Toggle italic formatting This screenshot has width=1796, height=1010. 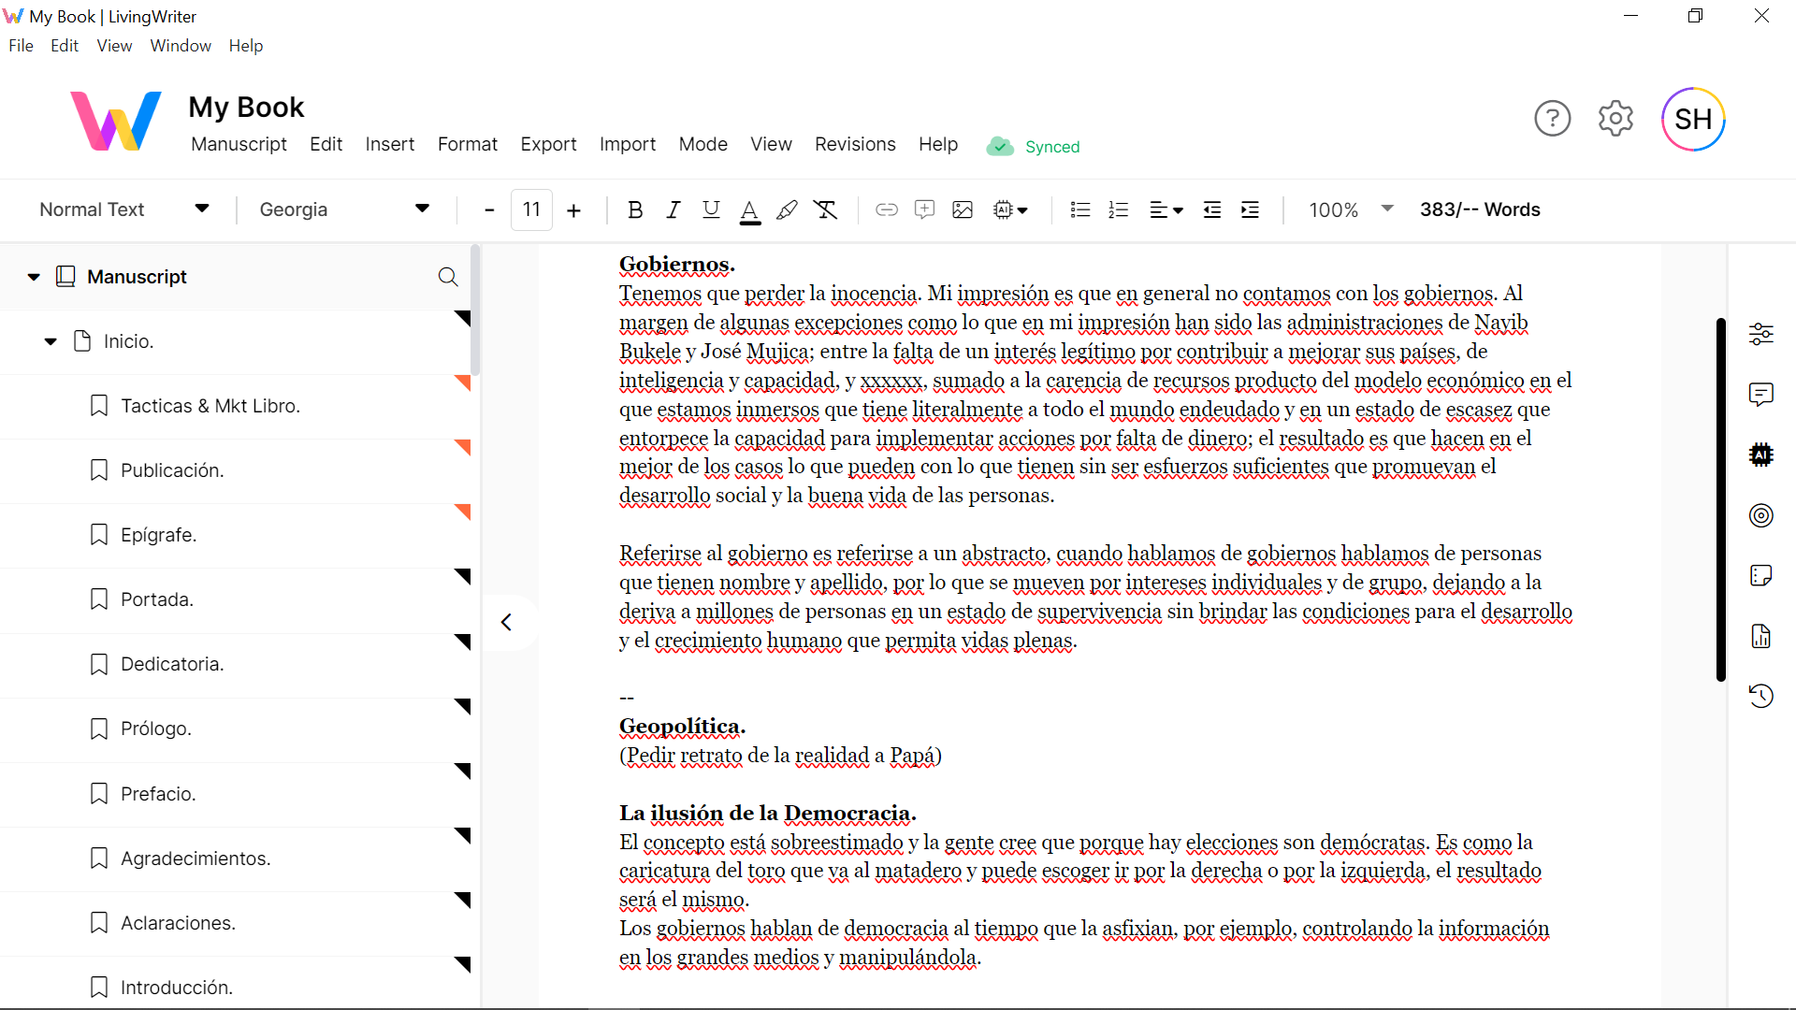coord(673,209)
